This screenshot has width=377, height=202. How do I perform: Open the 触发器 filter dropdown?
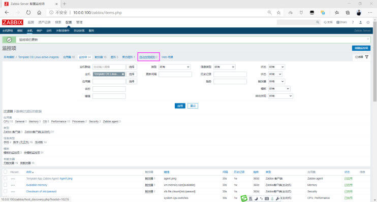(276, 81)
